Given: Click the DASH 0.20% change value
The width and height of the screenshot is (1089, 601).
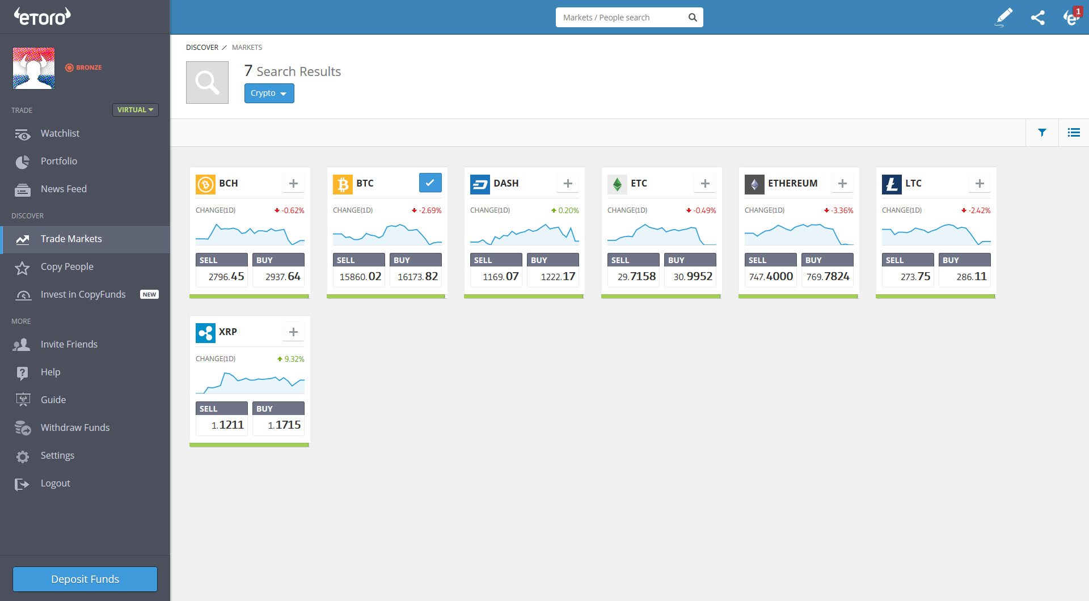Looking at the screenshot, I should tap(565, 210).
